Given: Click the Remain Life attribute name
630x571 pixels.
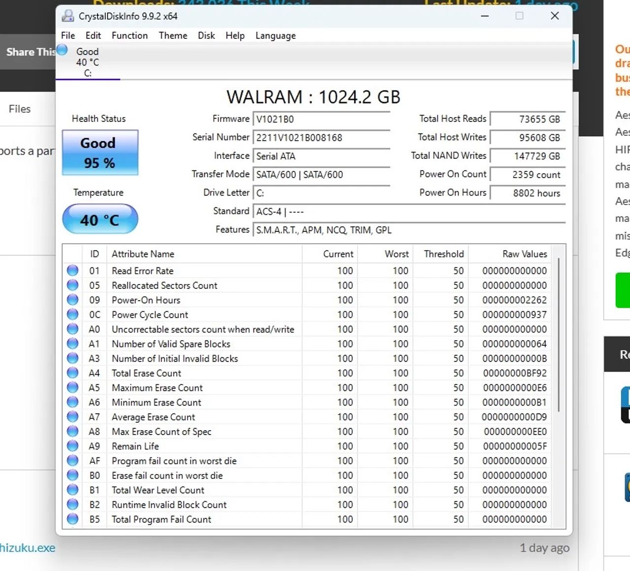Looking at the screenshot, I should [x=135, y=446].
